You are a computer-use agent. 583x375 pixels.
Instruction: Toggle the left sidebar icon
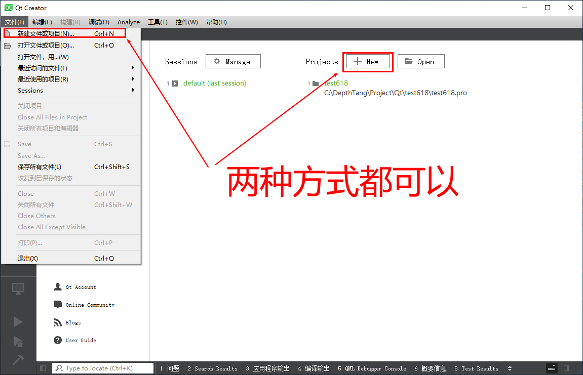tap(43, 368)
